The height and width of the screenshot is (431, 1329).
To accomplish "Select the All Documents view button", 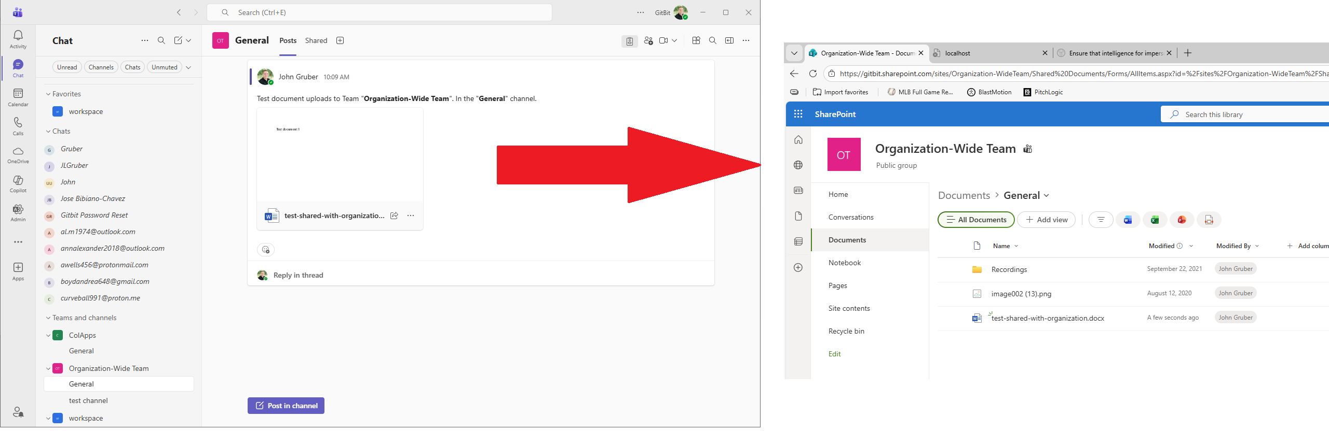I will point(976,220).
